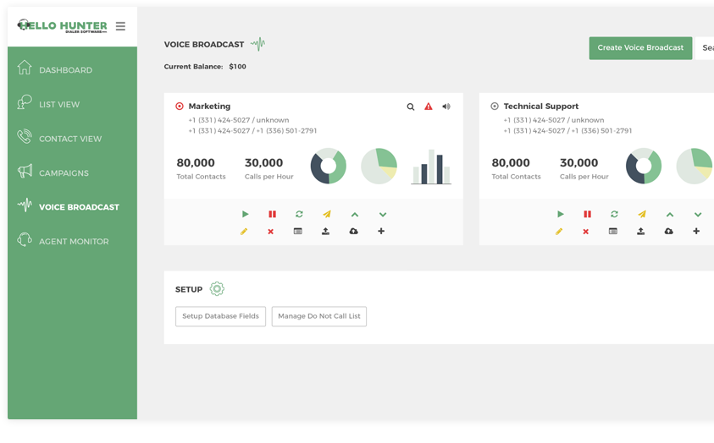Viewport: 714px width, 443px height.
Task: Refresh the Technical Support broadcast
Action: pos(614,214)
